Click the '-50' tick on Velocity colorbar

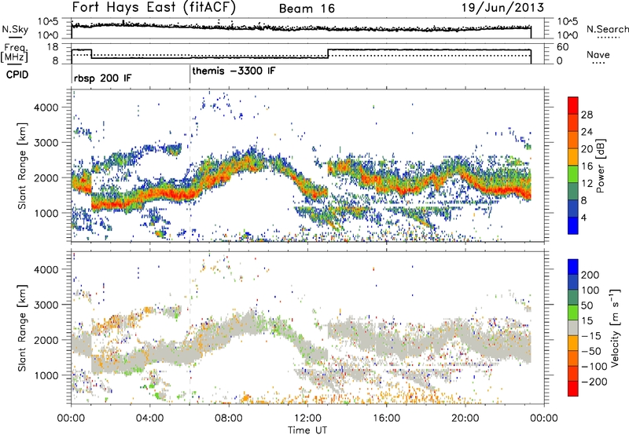point(591,351)
